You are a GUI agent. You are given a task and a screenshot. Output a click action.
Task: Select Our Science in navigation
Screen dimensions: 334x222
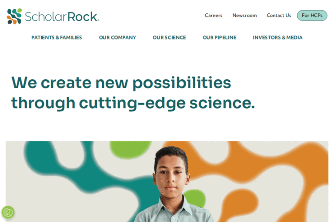click(169, 38)
